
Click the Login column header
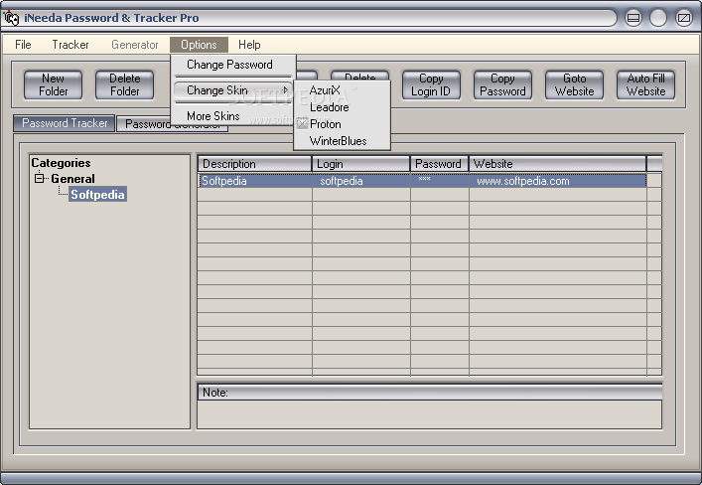[x=360, y=164]
